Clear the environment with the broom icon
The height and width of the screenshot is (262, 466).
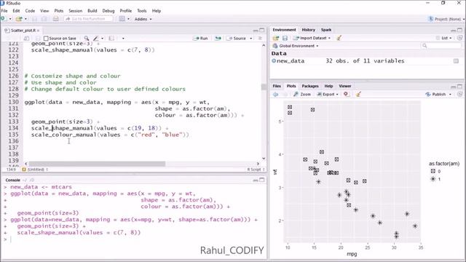339,38
